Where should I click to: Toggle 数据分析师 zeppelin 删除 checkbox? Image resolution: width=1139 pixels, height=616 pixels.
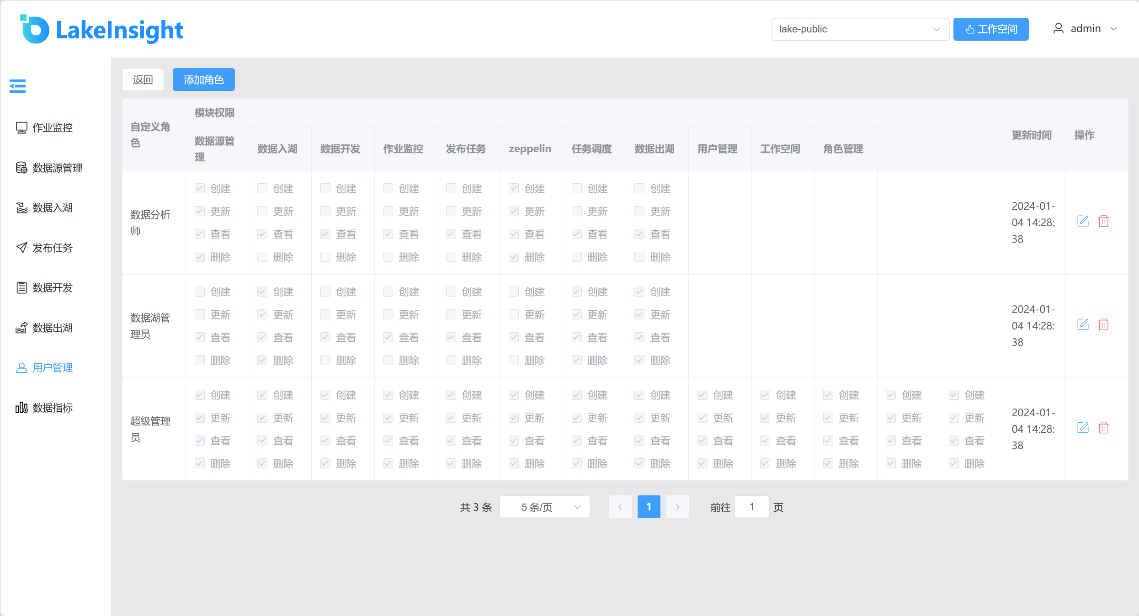click(x=514, y=257)
